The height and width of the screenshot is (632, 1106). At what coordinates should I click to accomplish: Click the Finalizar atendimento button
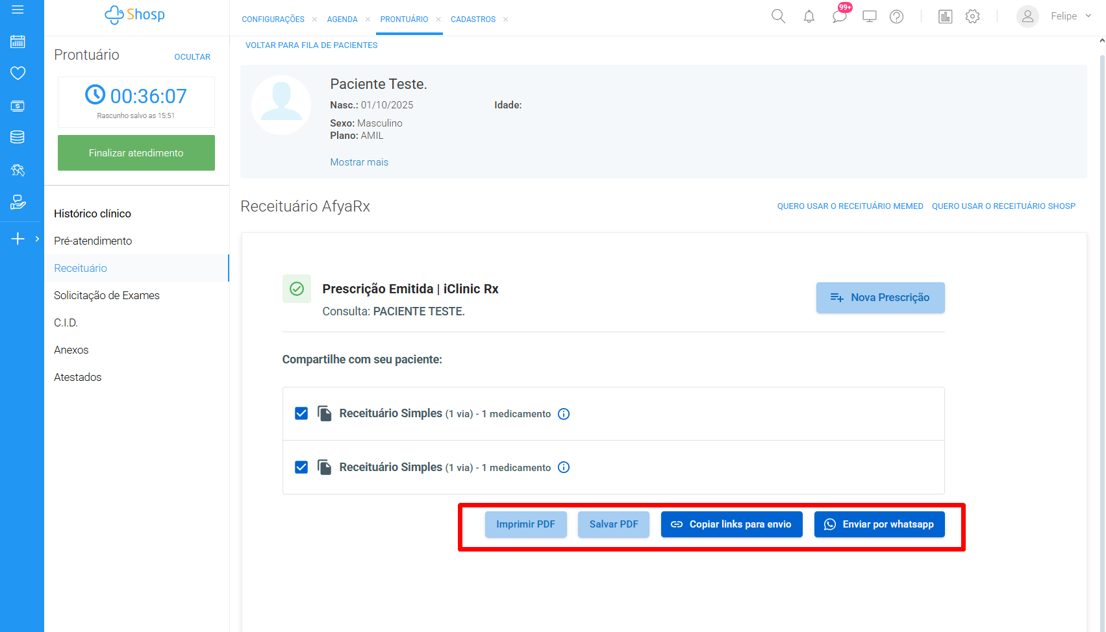click(x=136, y=153)
